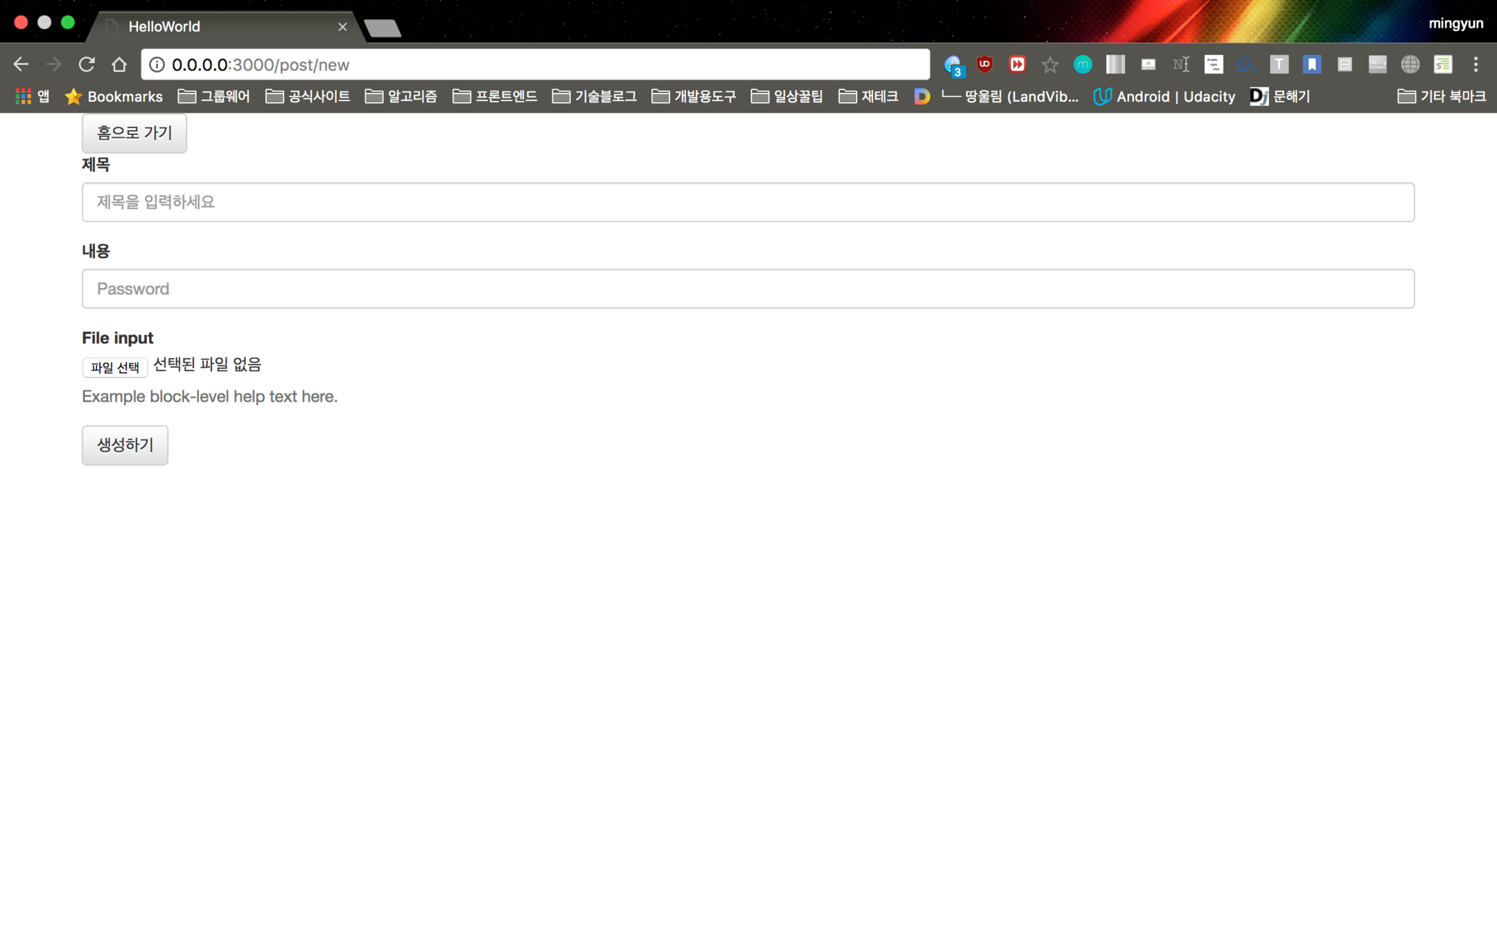Expand the 알고리즘 bookmark folder

coord(401,96)
